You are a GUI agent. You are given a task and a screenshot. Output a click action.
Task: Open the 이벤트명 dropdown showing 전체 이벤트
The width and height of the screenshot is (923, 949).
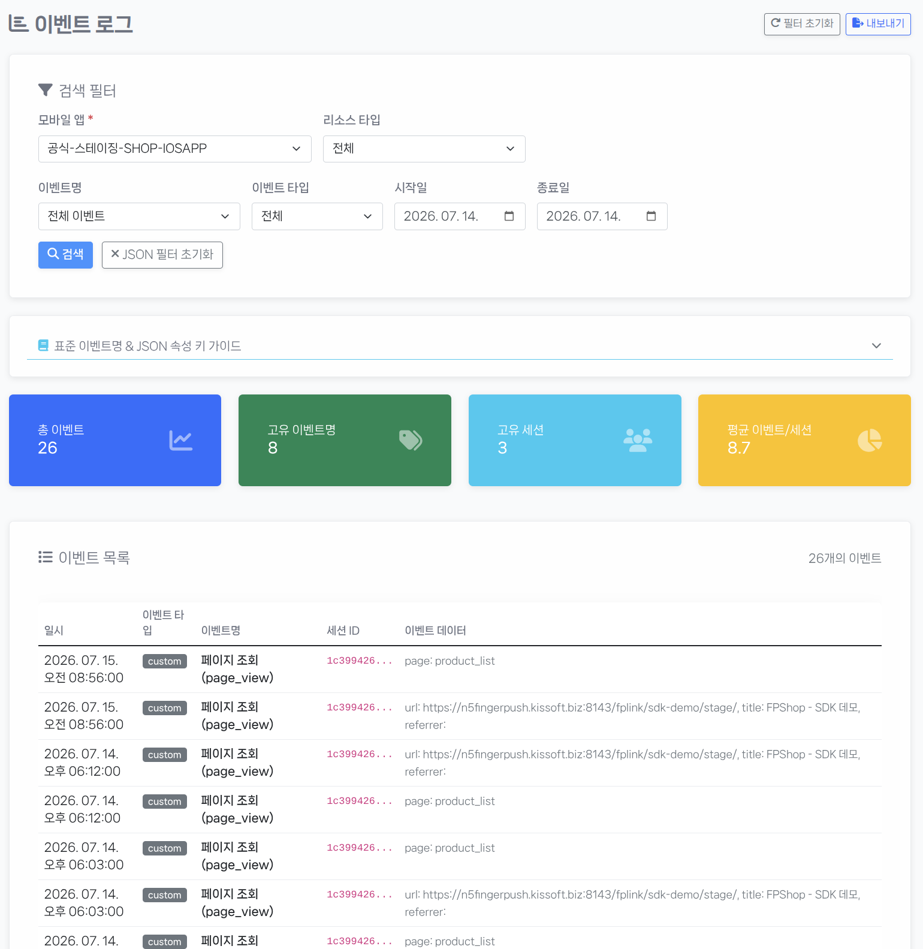pyautogui.click(x=139, y=216)
